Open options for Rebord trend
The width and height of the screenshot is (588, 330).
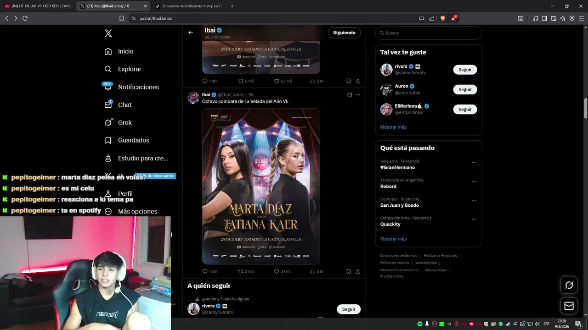click(x=474, y=181)
